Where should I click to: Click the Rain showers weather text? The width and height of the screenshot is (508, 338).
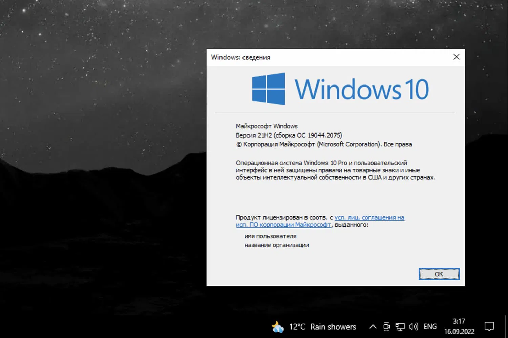click(x=333, y=327)
